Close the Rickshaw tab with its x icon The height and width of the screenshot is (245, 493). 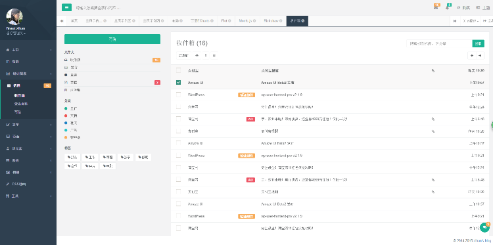point(280,21)
